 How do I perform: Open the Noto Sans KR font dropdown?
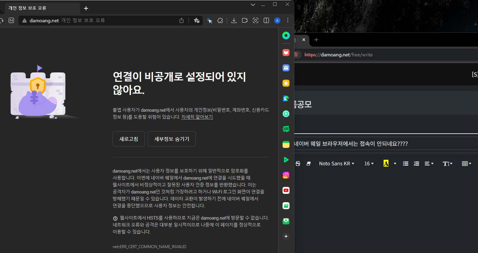[337, 164]
